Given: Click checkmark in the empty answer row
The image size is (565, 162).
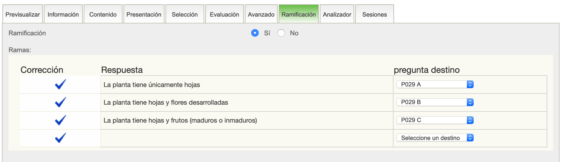Looking at the screenshot, I should coord(60,138).
